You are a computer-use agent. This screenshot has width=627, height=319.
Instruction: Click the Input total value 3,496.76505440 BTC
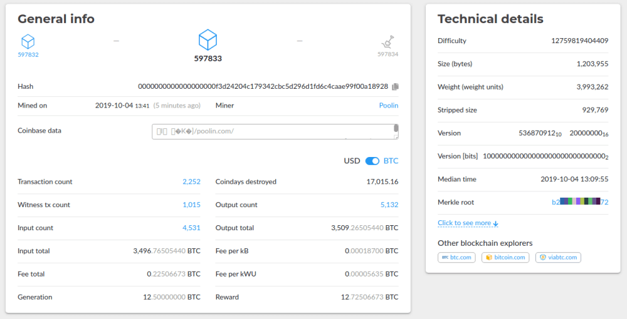tap(167, 251)
